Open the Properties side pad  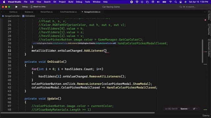(209, 29)
